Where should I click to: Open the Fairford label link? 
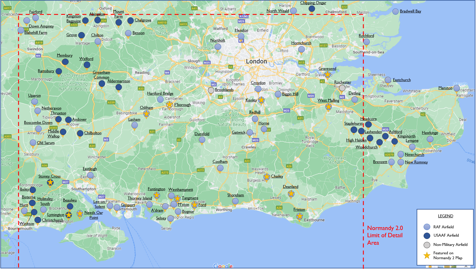(36, 12)
